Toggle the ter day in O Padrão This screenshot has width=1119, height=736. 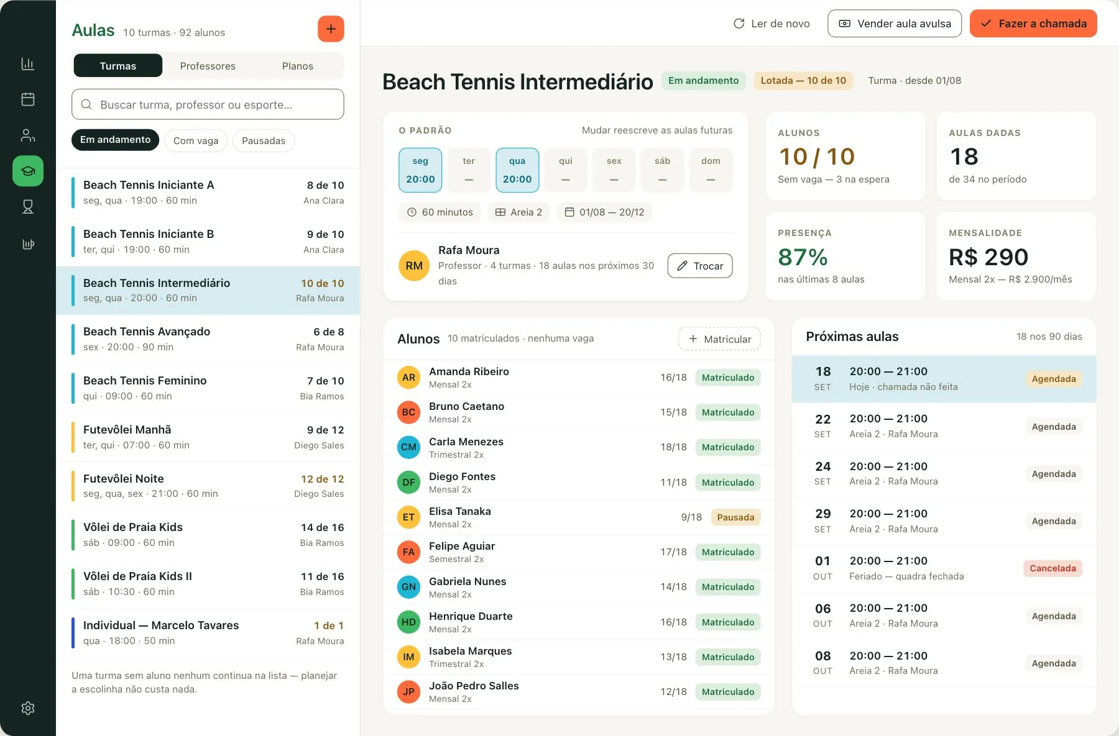pos(469,170)
